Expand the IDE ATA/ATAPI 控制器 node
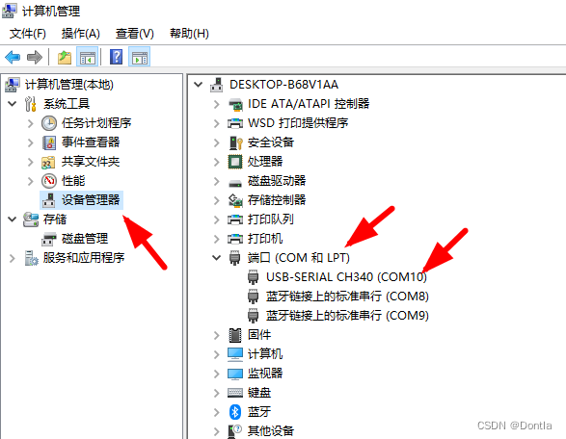The height and width of the screenshot is (439, 566). point(216,104)
